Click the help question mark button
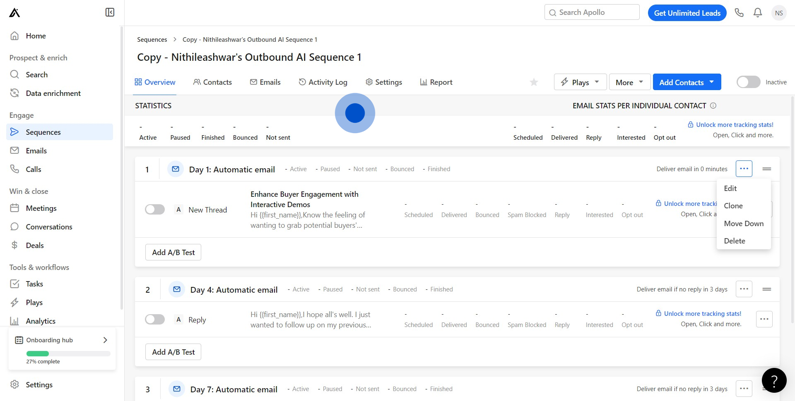Image resolution: width=795 pixels, height=401 pixels. (774, 380)
